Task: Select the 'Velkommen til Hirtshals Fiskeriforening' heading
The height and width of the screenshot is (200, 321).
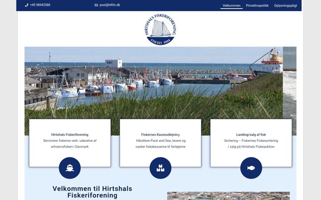Action: [x=92, y=192]
